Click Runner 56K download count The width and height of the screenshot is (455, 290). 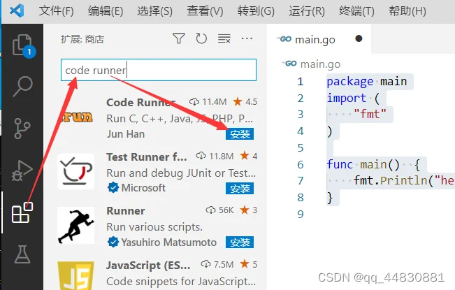click(x=219, y=210)
